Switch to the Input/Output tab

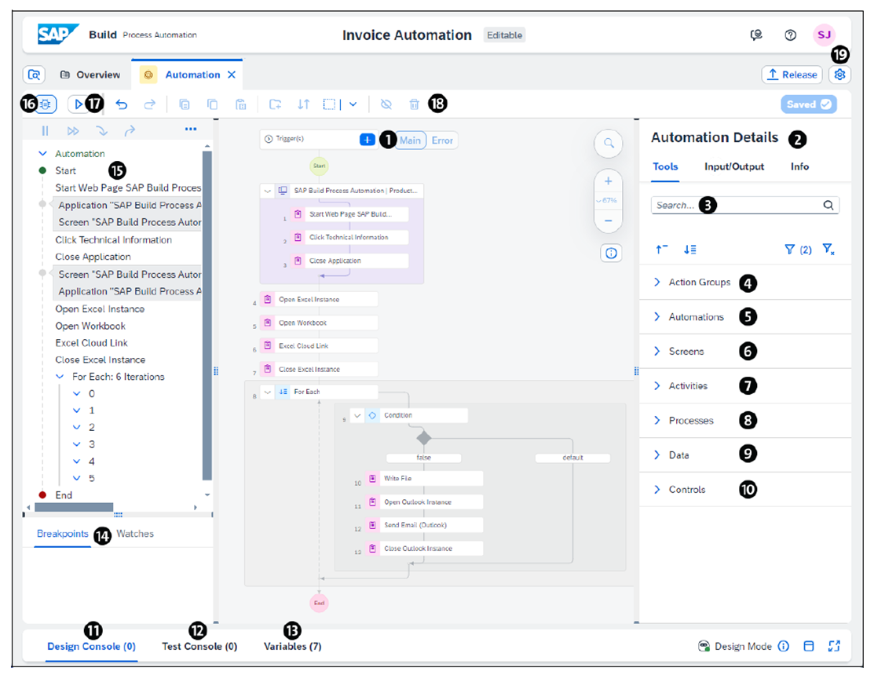[x=733, y=166]
